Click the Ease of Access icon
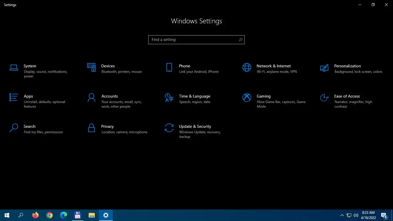Viewport: 393px width, 221px height. [325, 98]
